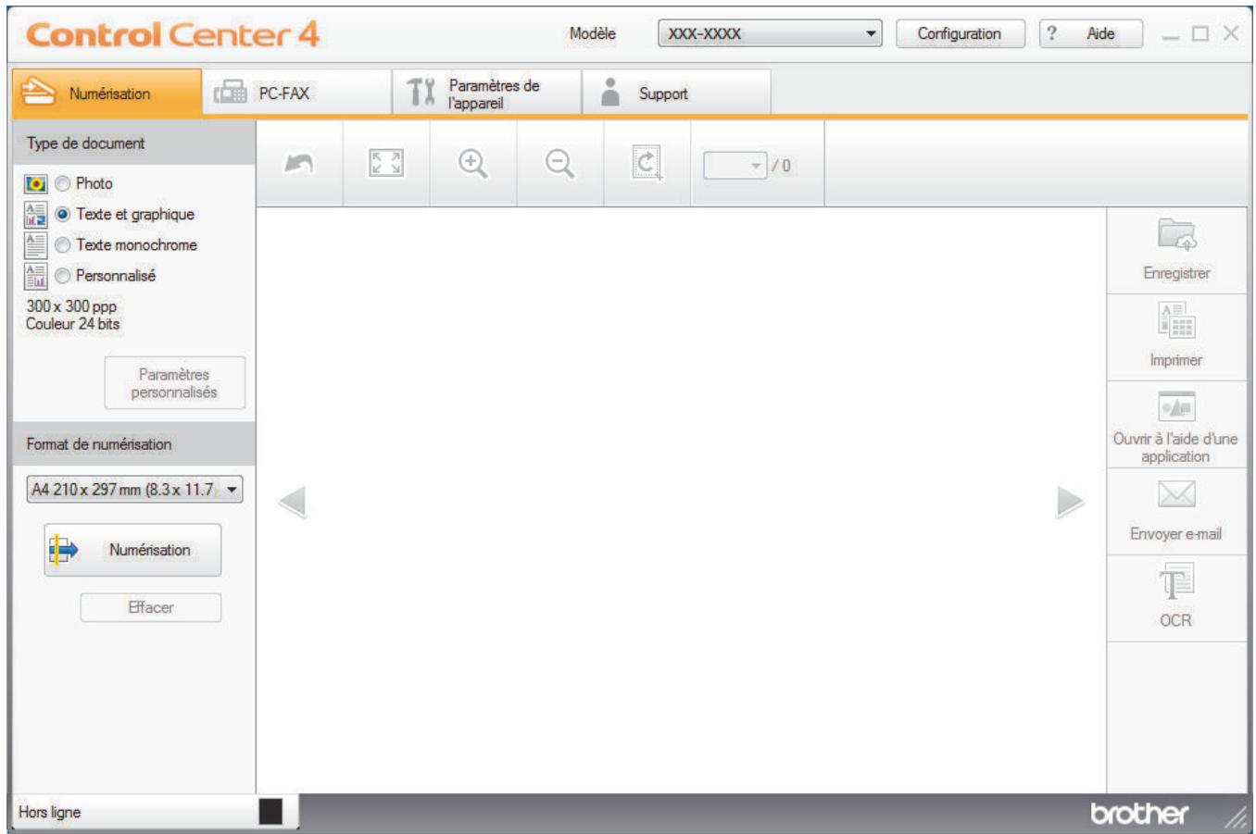Select the Texte monochrome radio button

62,245
